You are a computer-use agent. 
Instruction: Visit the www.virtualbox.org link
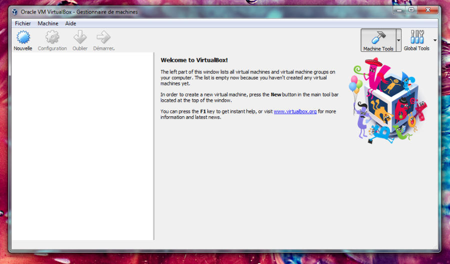[295, 111]
